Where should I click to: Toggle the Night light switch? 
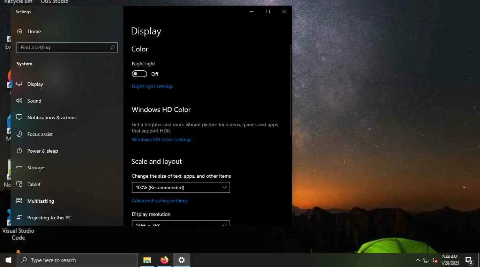point(140,74)
